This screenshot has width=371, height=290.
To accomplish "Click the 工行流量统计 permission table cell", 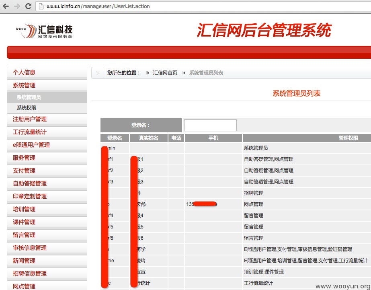I will 307,283.
